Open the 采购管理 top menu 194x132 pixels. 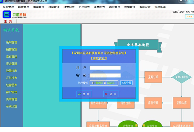tap(8, 7)
